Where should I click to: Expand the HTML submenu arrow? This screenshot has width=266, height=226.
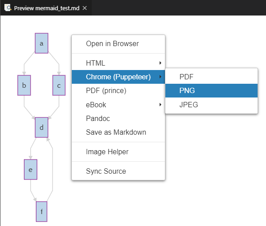pos(160,63)
